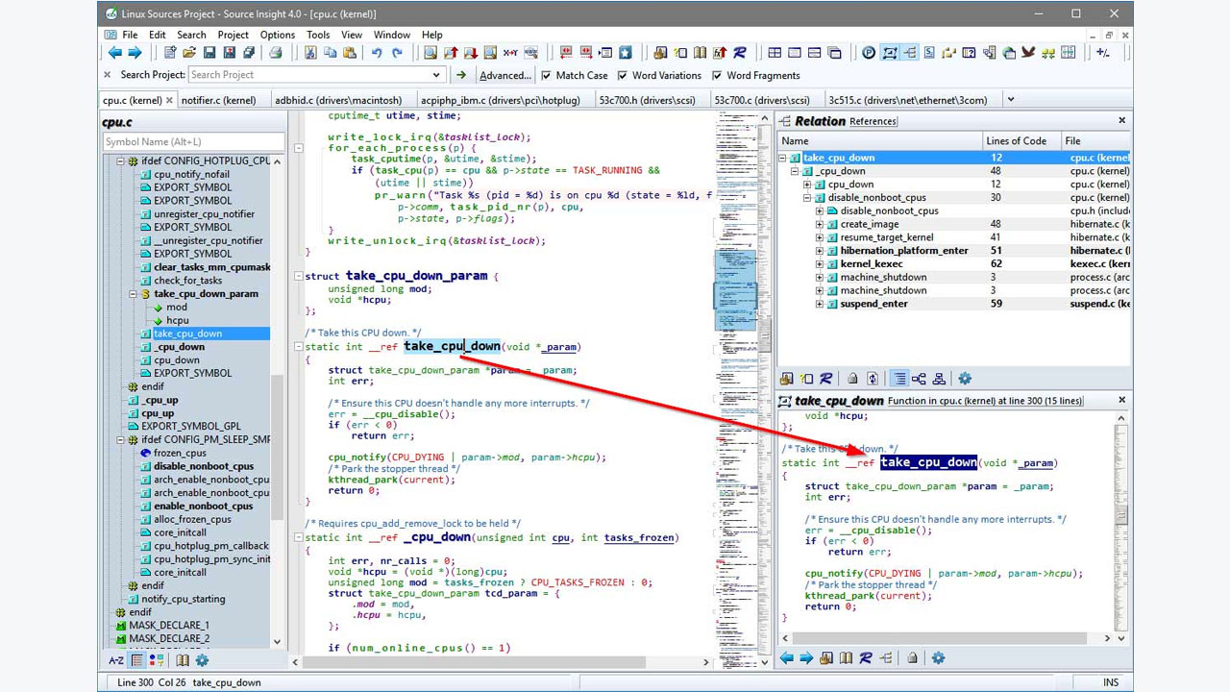Close the cpu.c (kernel) tab
Screen dimensions: 1230x692
click(170, 99)
